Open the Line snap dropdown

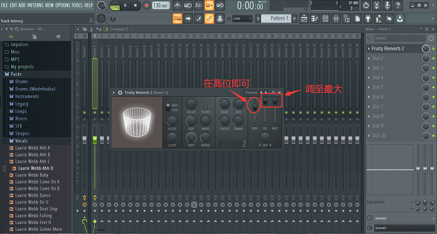click(242, 19)
